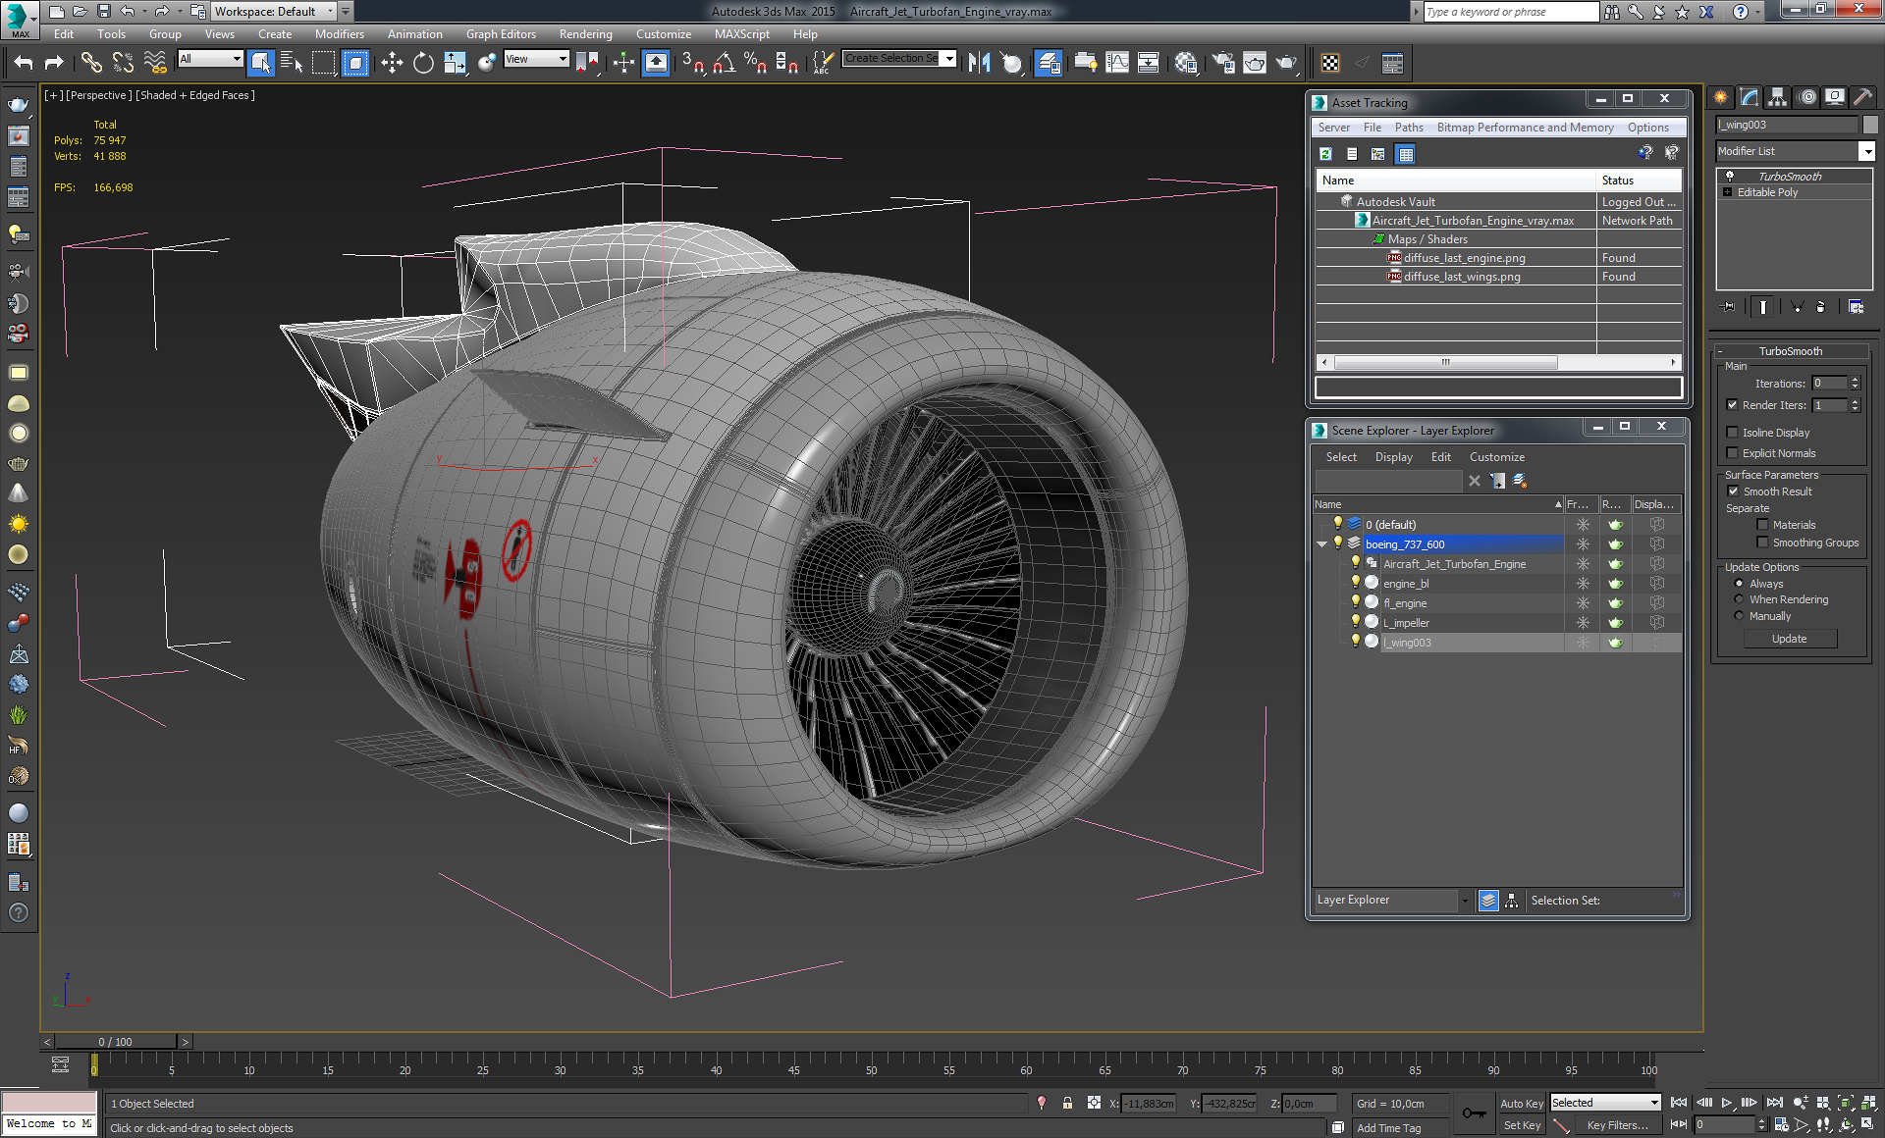Collapse the TurboSmooth rollout
1885x1138 pixels.
1720,351
